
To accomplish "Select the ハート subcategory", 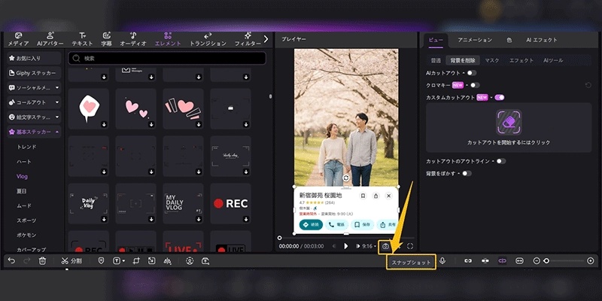I will 24,162.
